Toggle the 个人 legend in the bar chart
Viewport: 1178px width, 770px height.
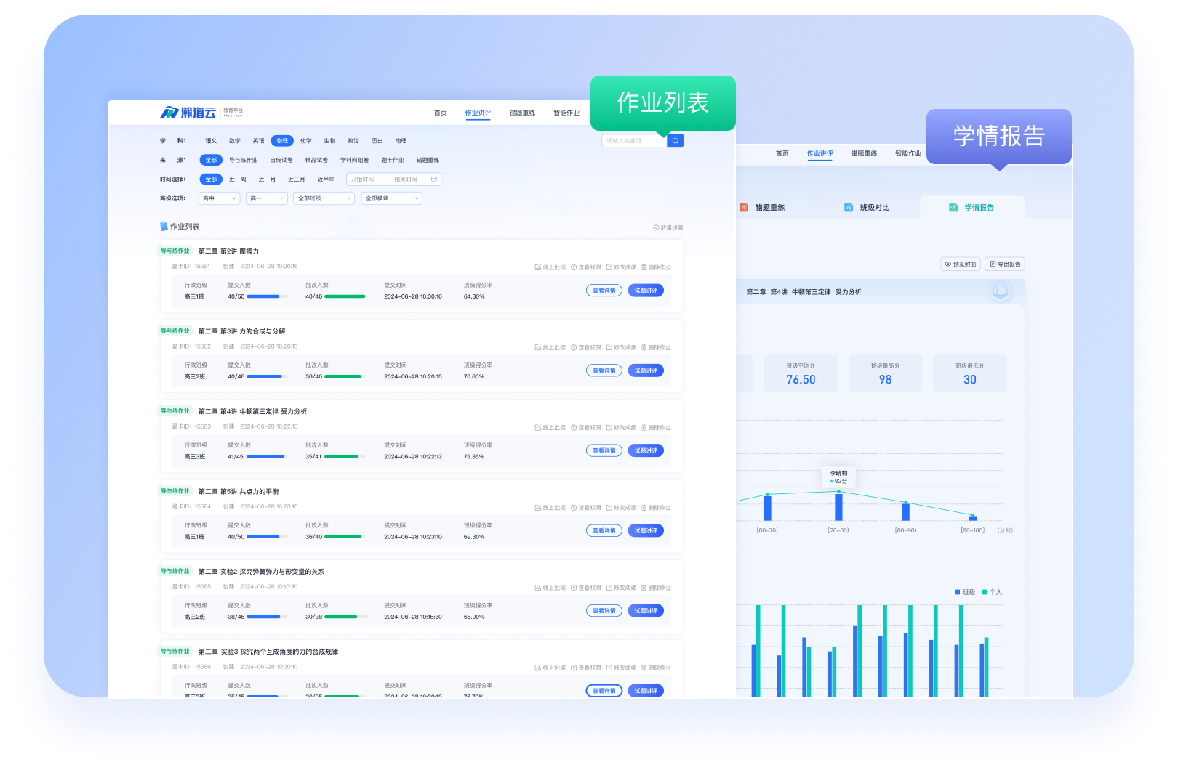point(992,592)
